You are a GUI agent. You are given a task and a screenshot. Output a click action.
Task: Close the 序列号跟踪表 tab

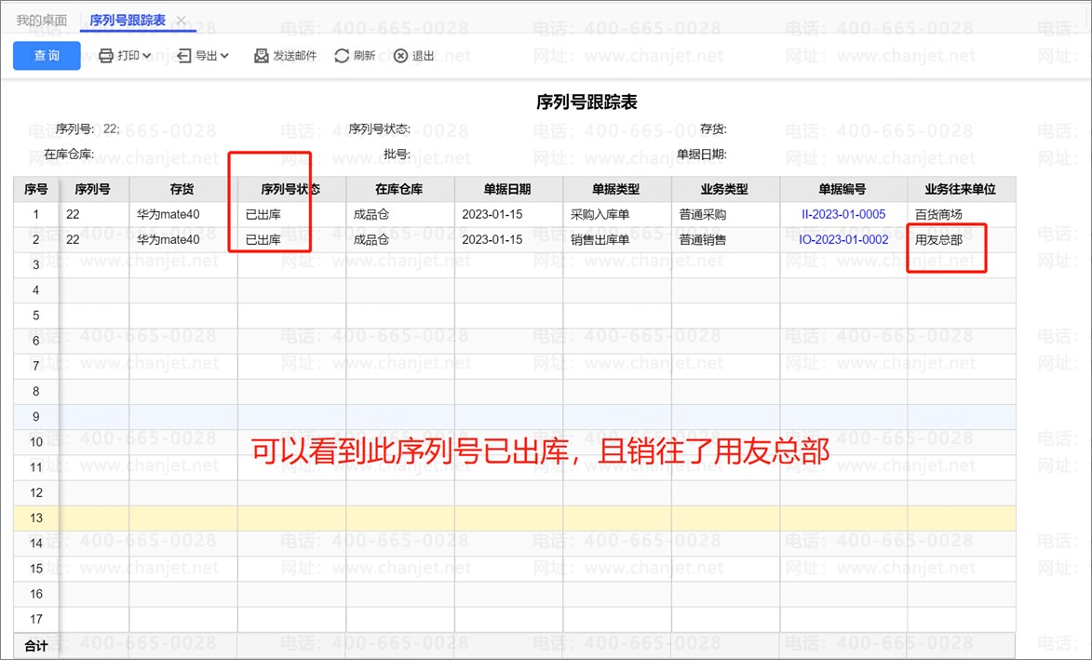pos(182,20)
